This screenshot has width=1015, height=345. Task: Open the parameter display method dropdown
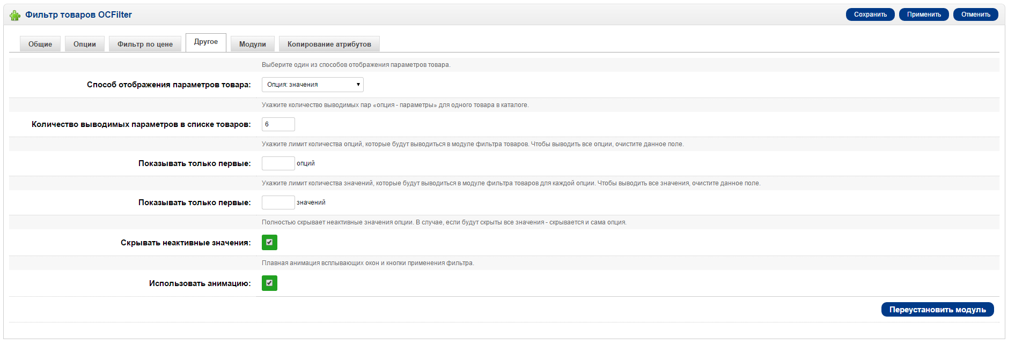click(x=312, y=85)
